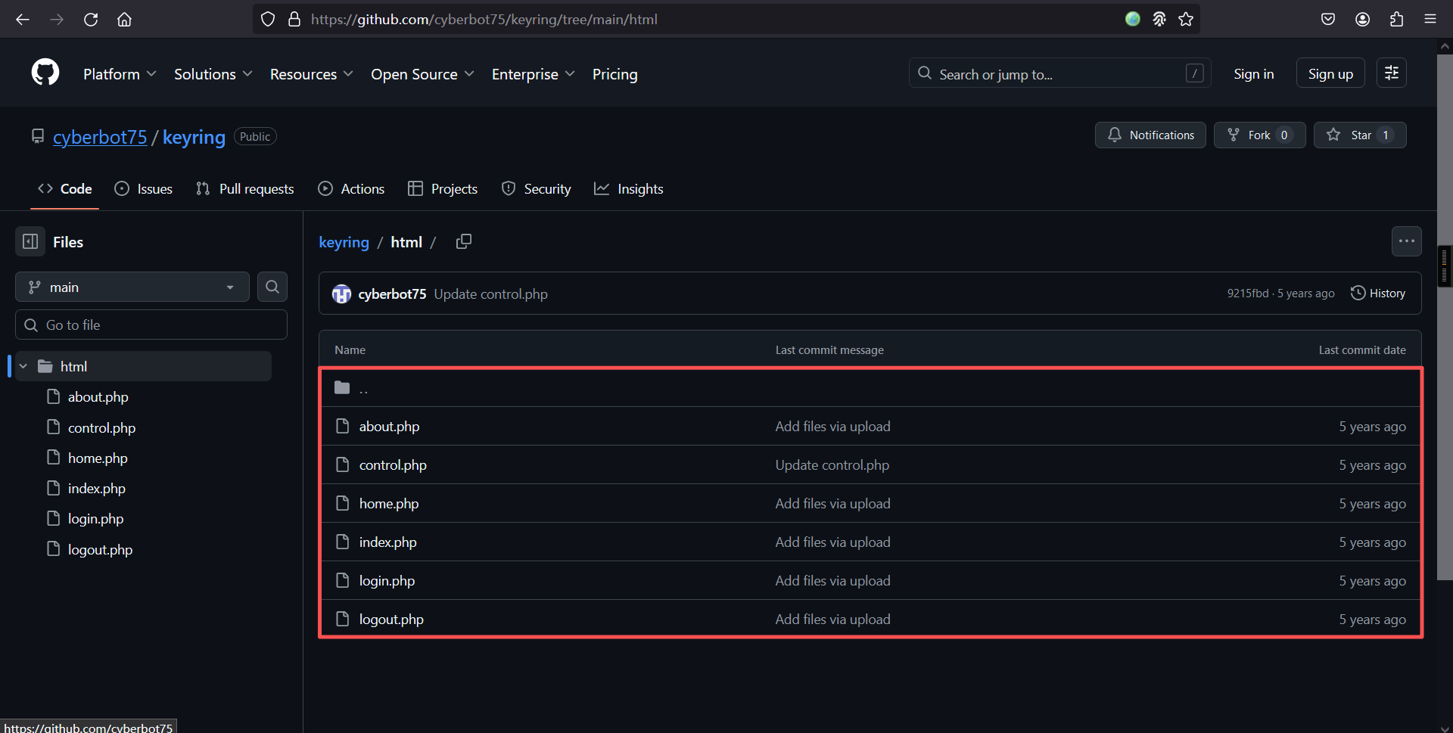Click the cyberbot75 avatar in commit bar
Viewport: 1453px width, 733px height.
pyautogui.click(x=342, y=294)
